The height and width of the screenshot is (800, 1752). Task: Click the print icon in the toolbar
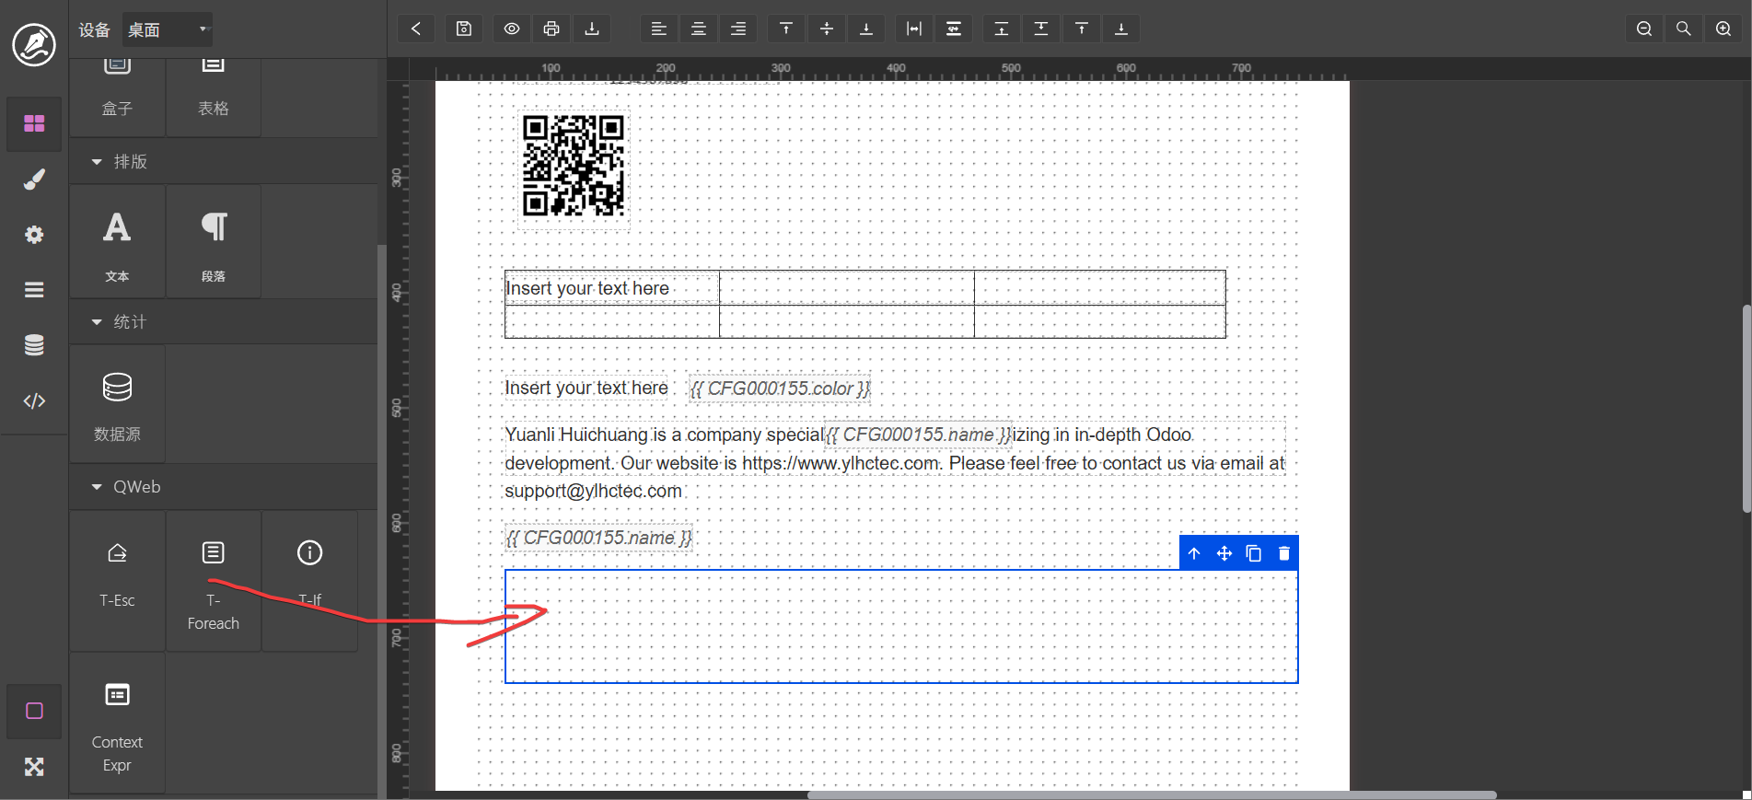point(551,29)
